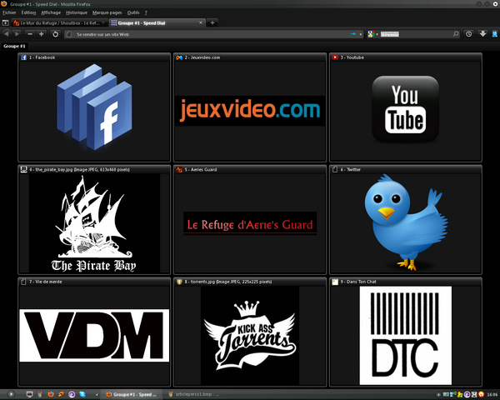Select the Groupe #1 speed dial group tab
The image size is (500, 400).
14,47
